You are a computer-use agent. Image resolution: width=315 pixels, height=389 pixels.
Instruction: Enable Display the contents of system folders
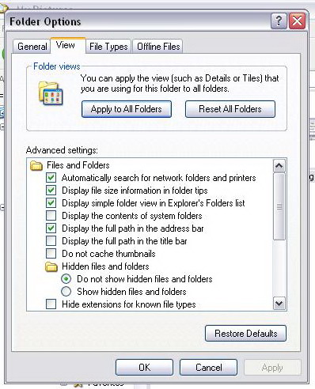tap(51, 216)
